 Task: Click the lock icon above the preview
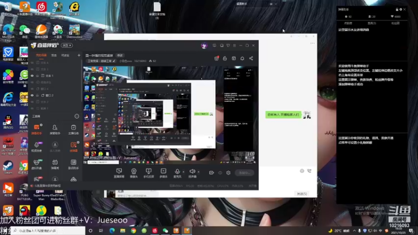pos(225,58)
